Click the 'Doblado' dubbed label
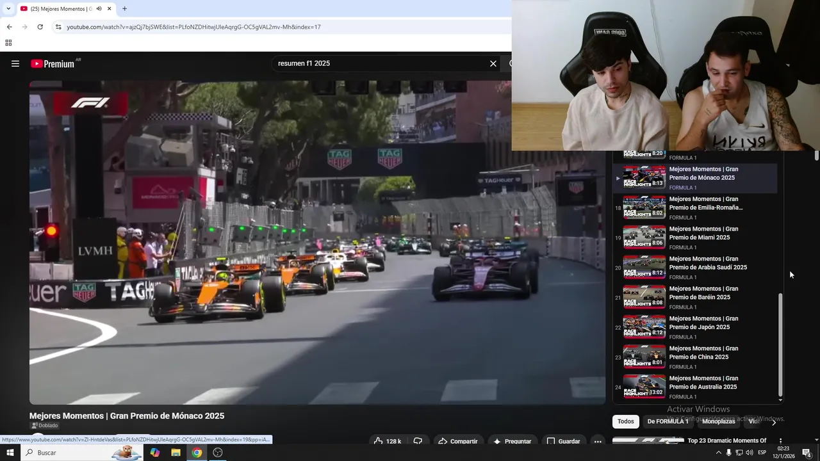 click(x=45, y=425)
